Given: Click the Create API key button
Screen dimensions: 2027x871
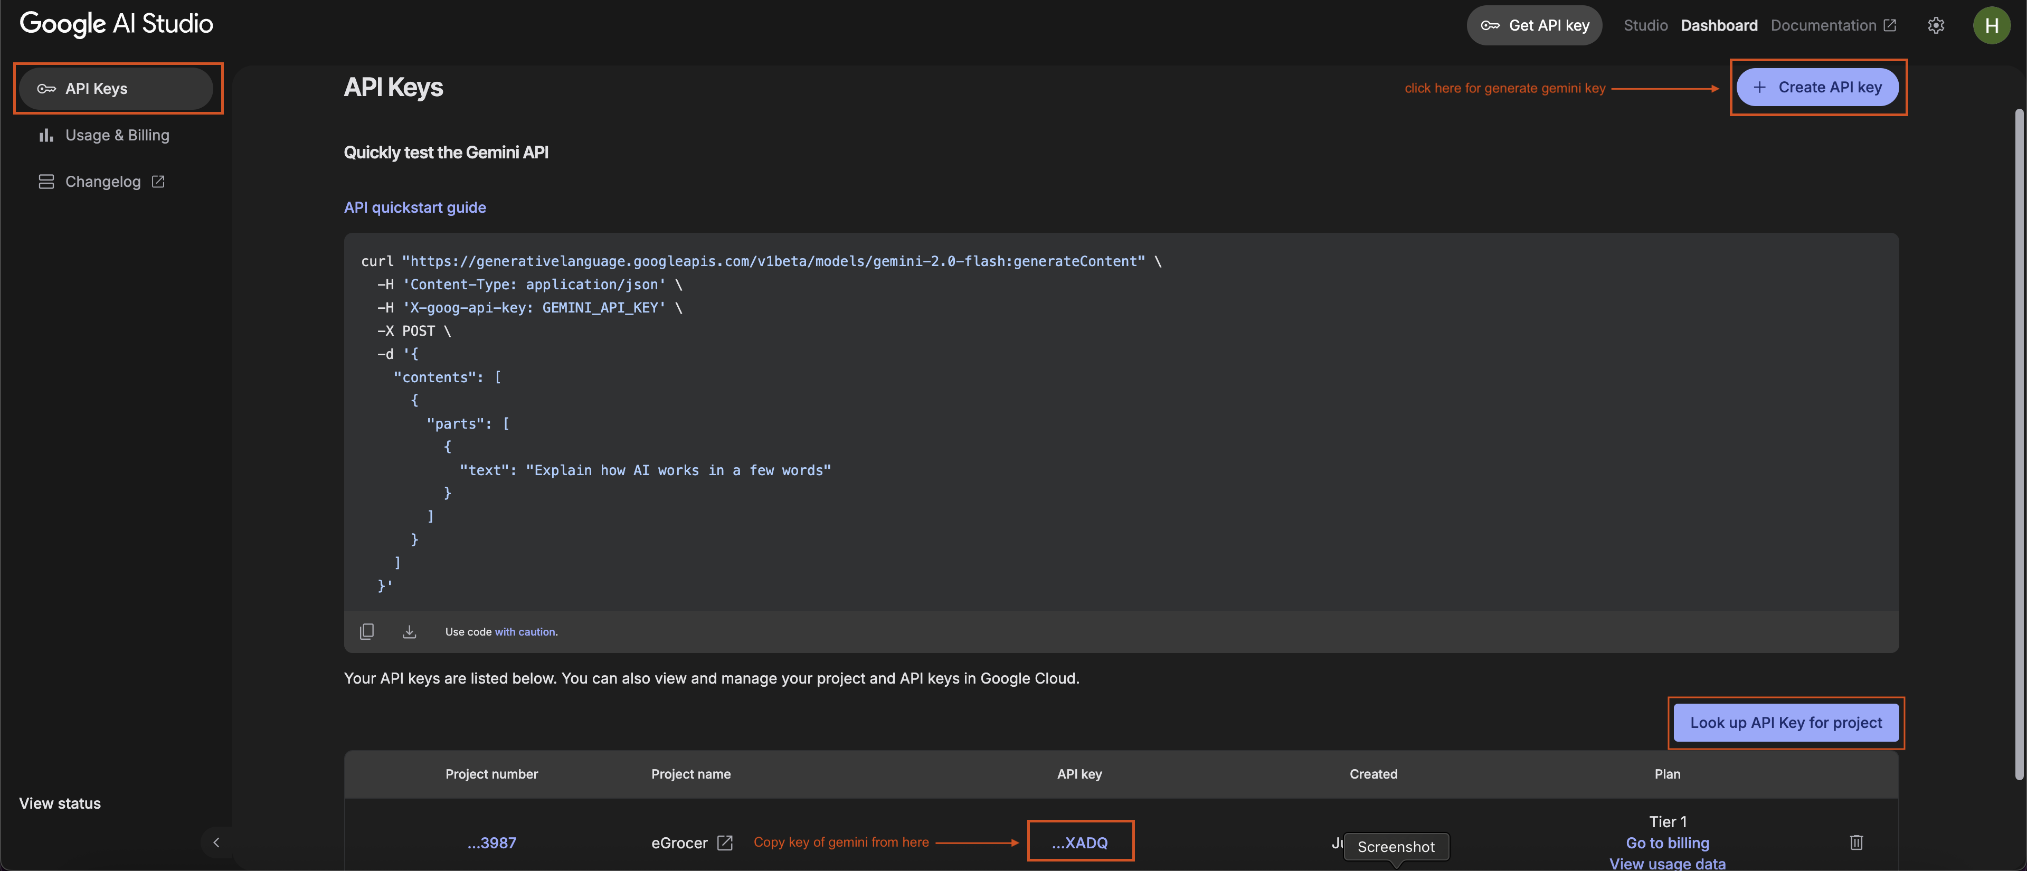Looking at the screenshot, I should [1817, 87].
